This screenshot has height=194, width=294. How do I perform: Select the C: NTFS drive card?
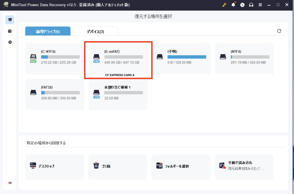click(x=55, y=58)
